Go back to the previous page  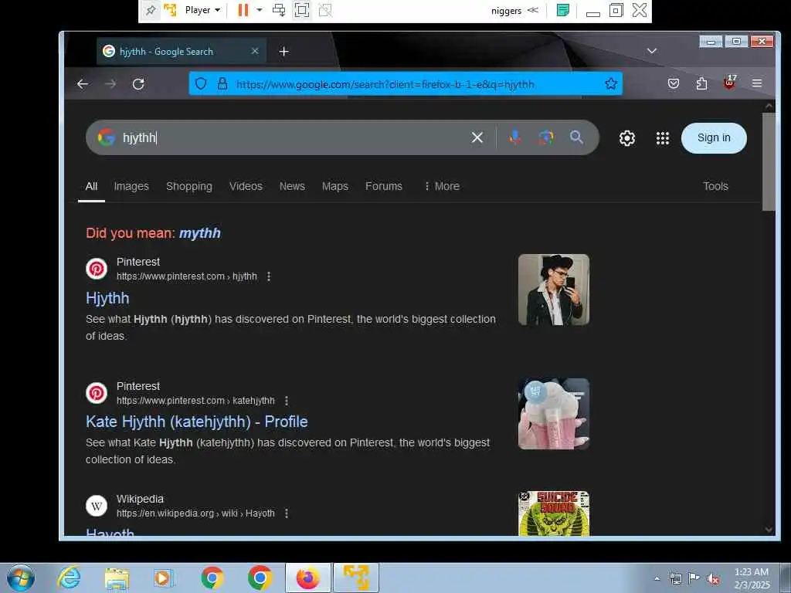pyautogui.click(x=83, y=83)
